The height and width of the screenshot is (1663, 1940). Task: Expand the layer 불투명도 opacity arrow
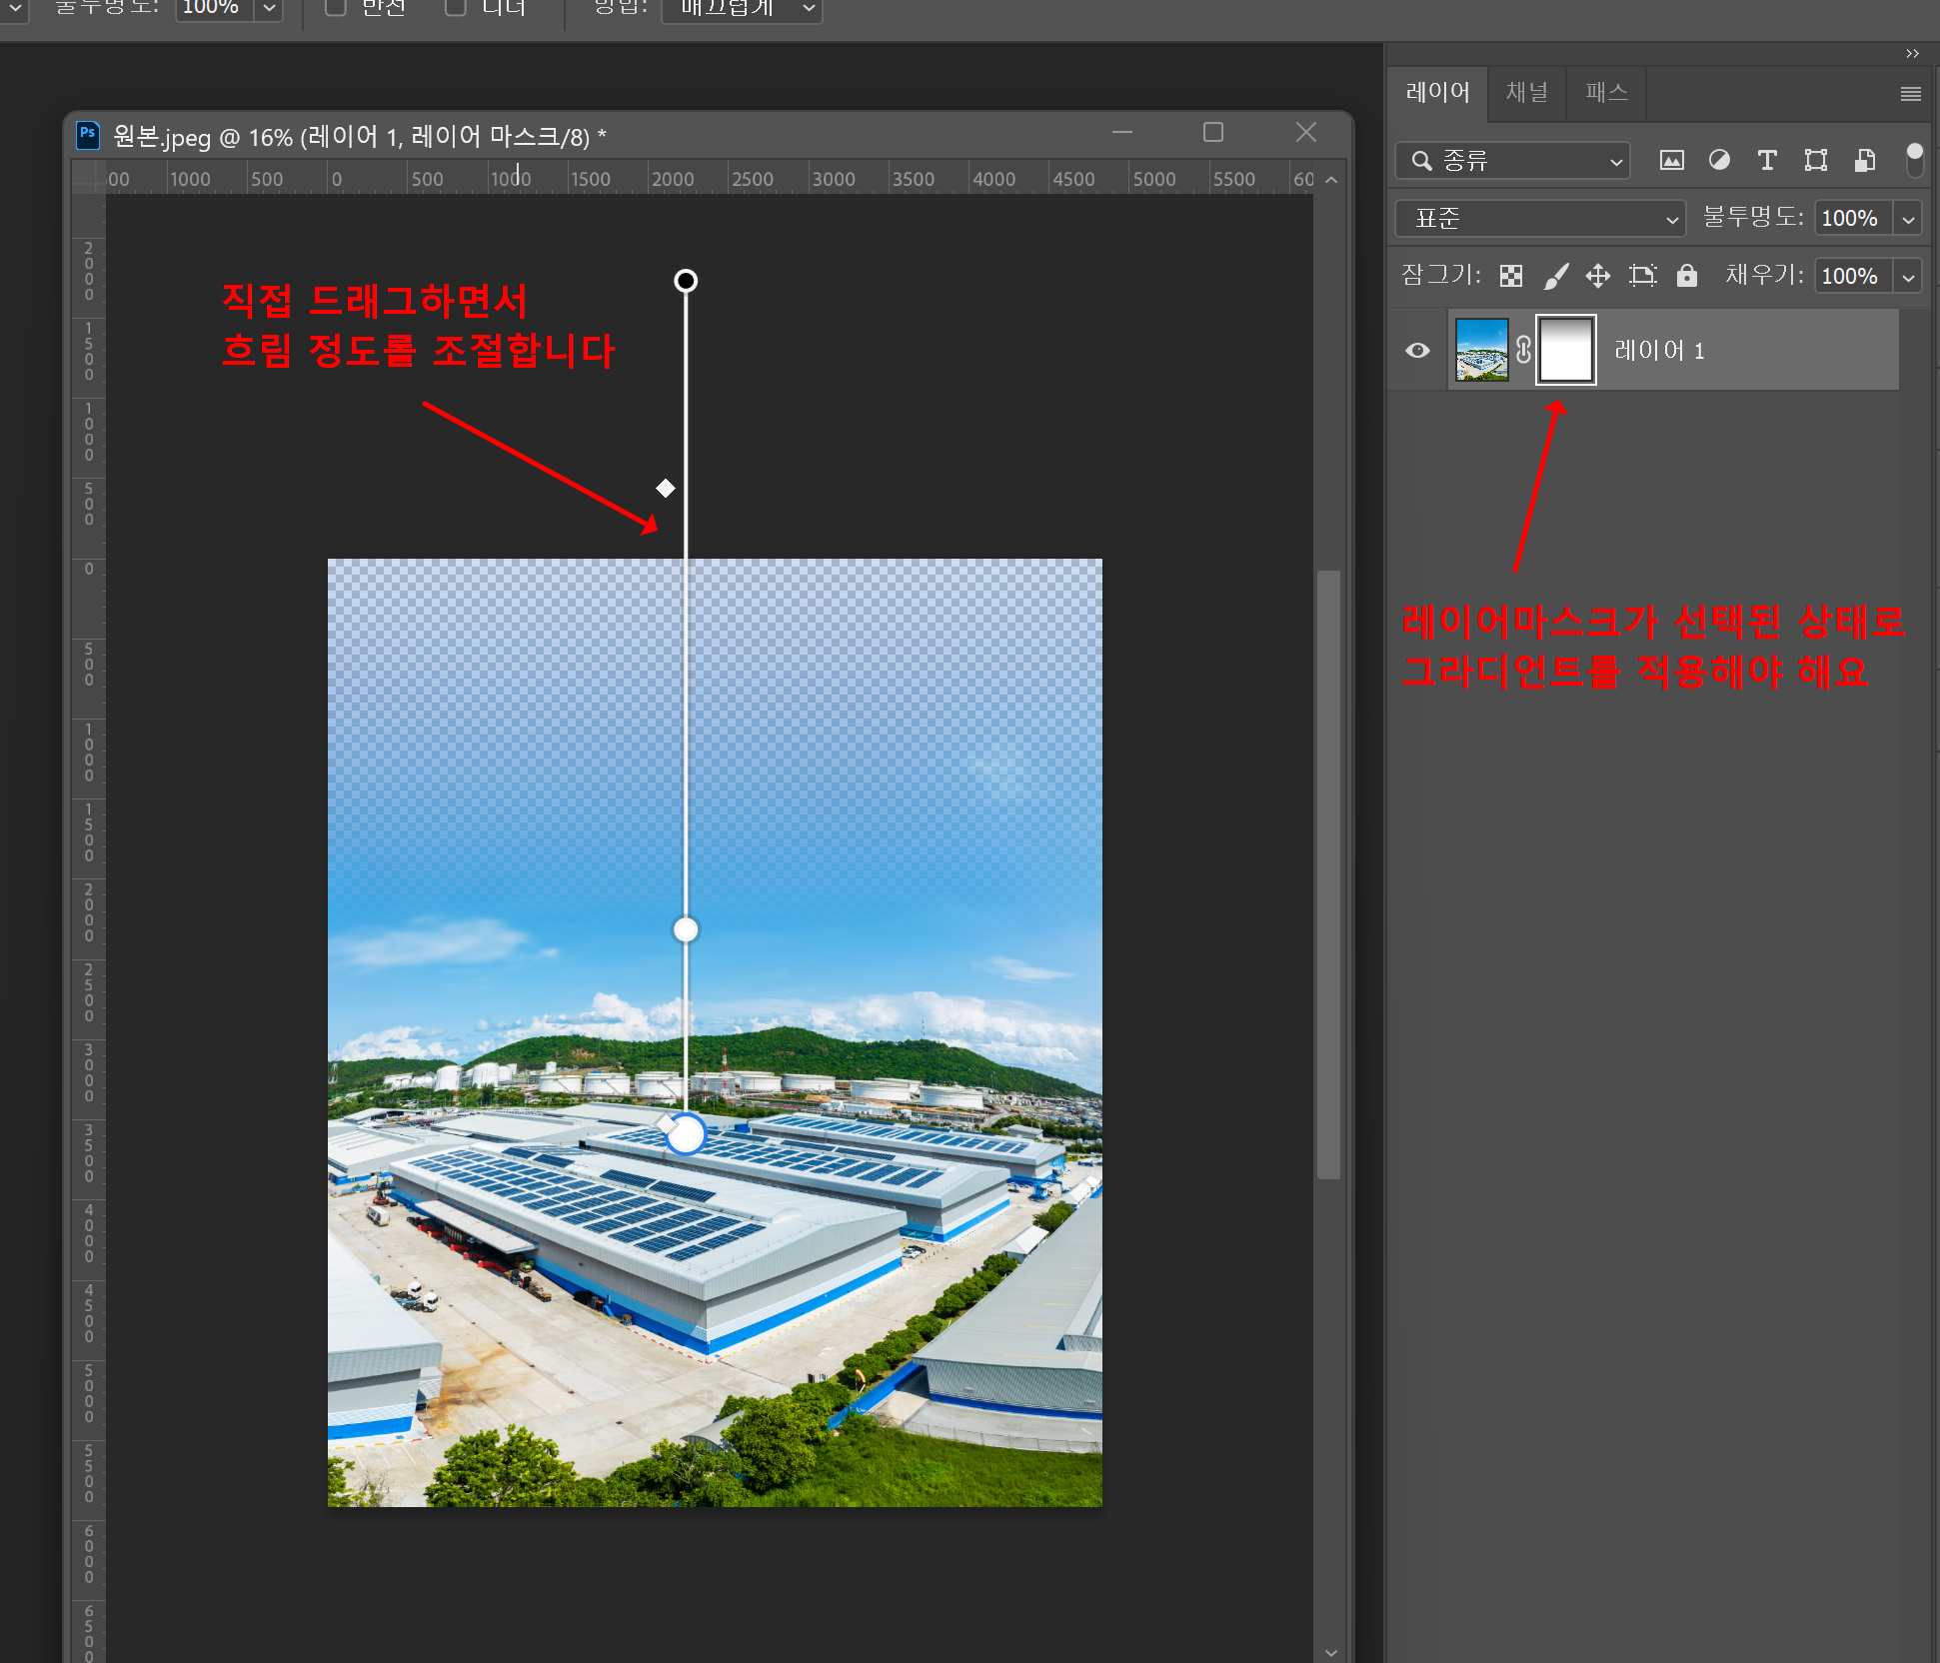click(1908, 218)
